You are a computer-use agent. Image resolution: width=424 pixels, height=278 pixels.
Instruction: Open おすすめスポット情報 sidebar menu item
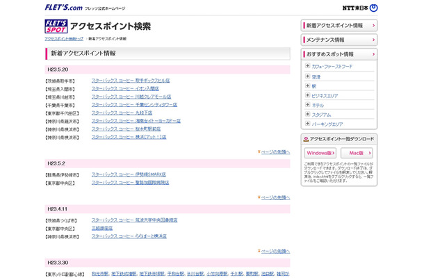[339, 54]
